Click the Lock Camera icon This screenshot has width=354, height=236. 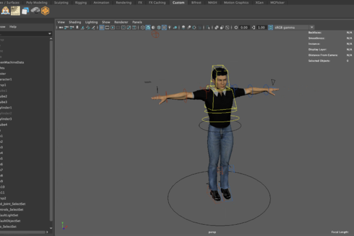pos(66,28)
